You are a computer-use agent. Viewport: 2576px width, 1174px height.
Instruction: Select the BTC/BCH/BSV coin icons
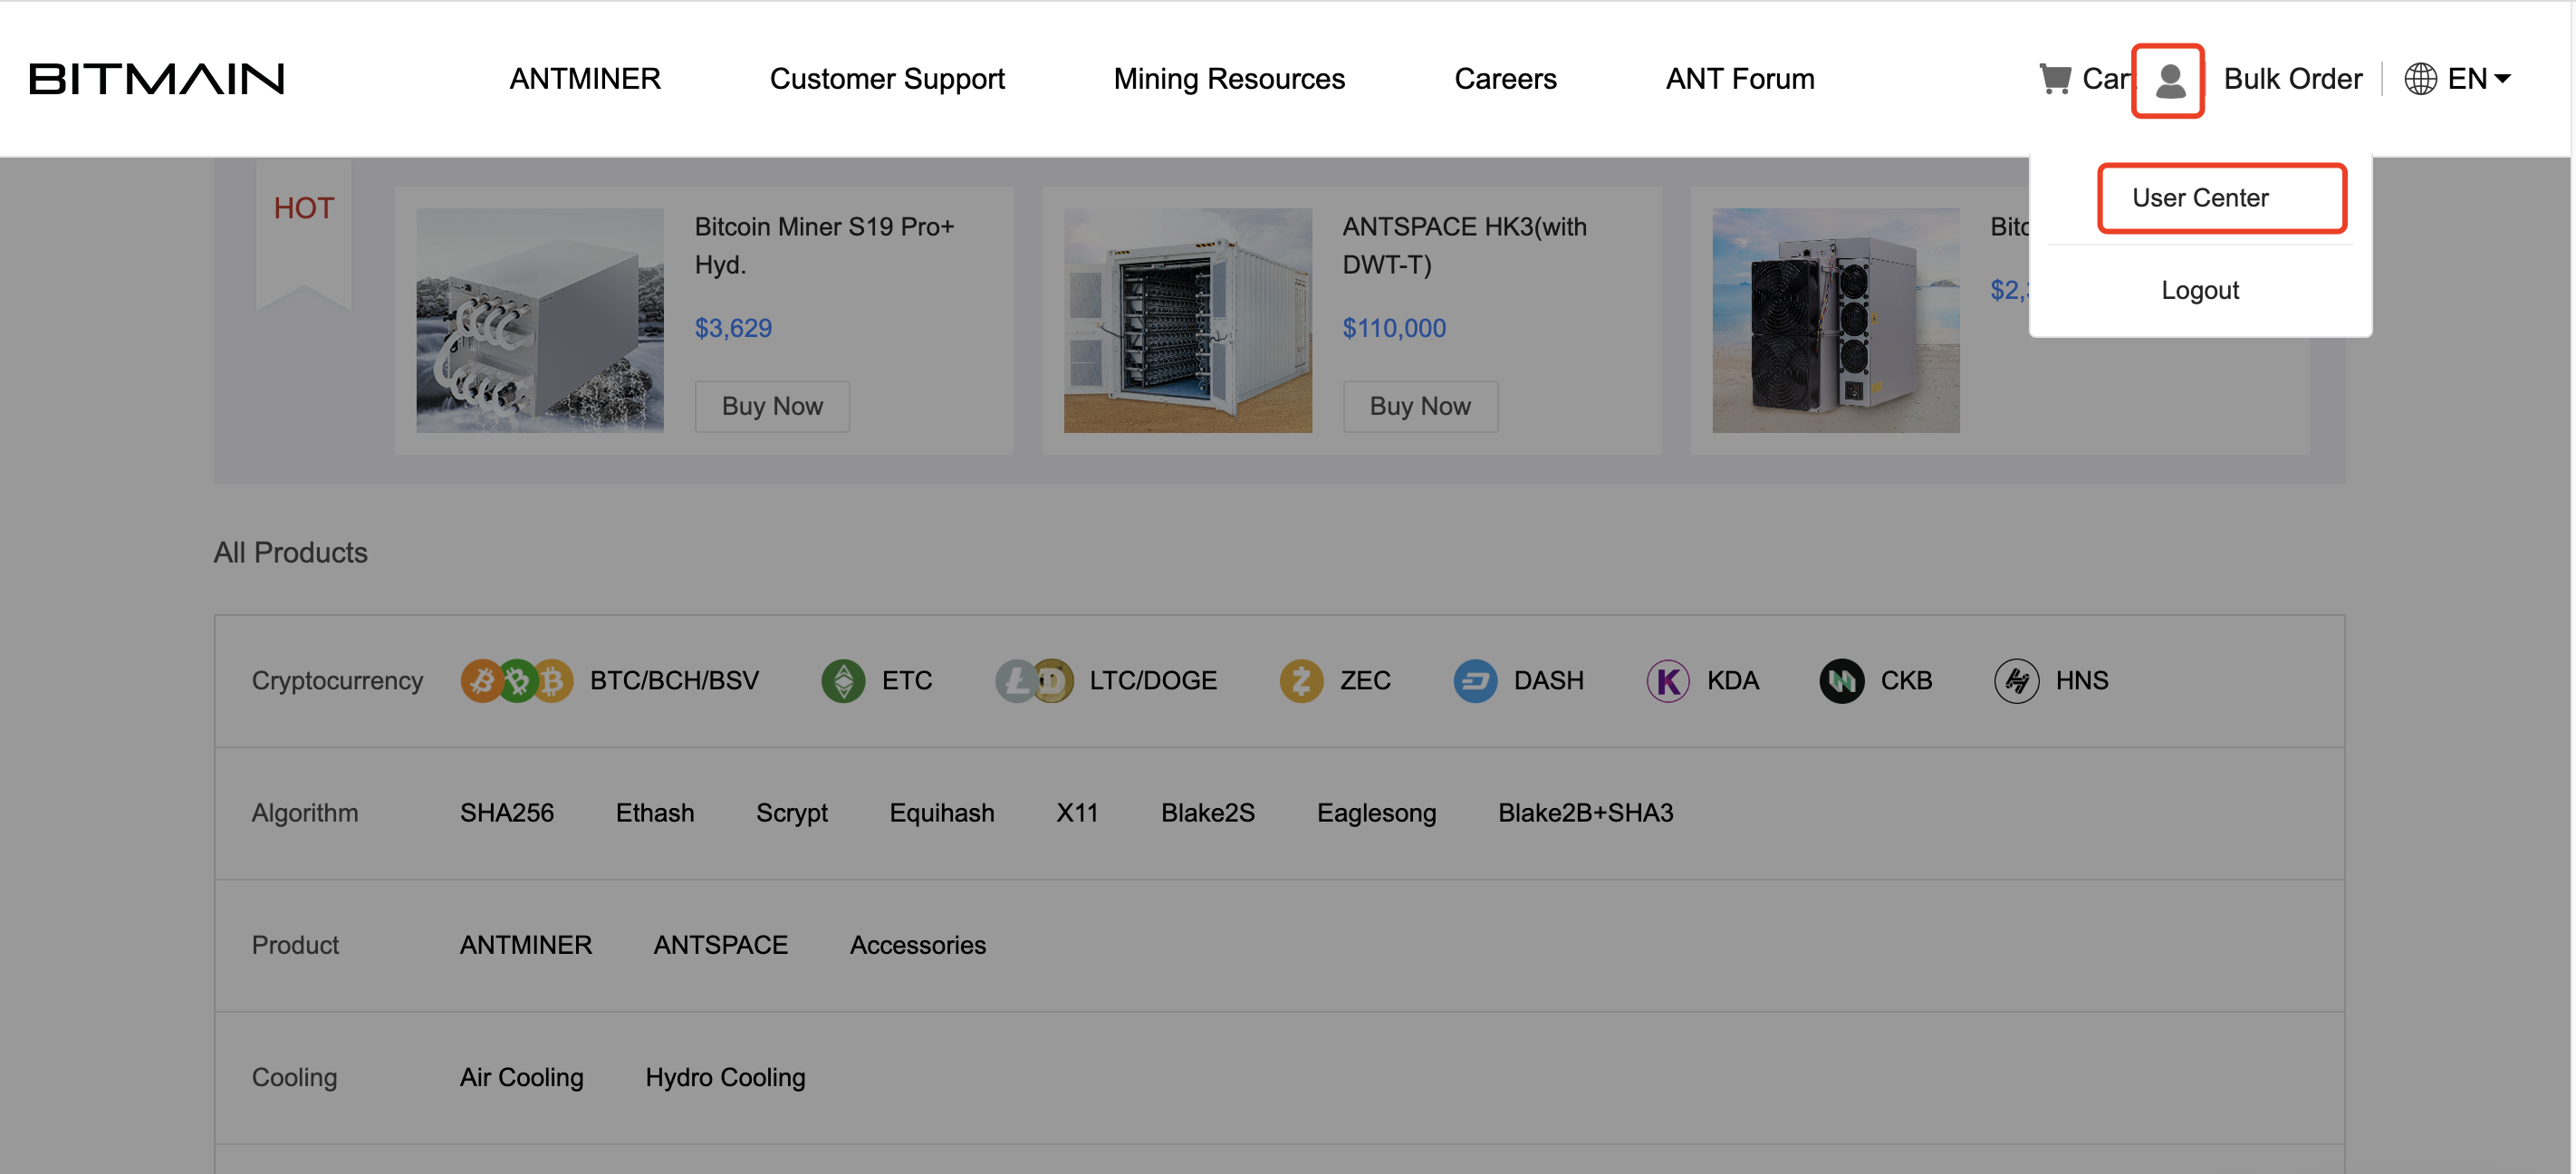(x=516, y=681)
